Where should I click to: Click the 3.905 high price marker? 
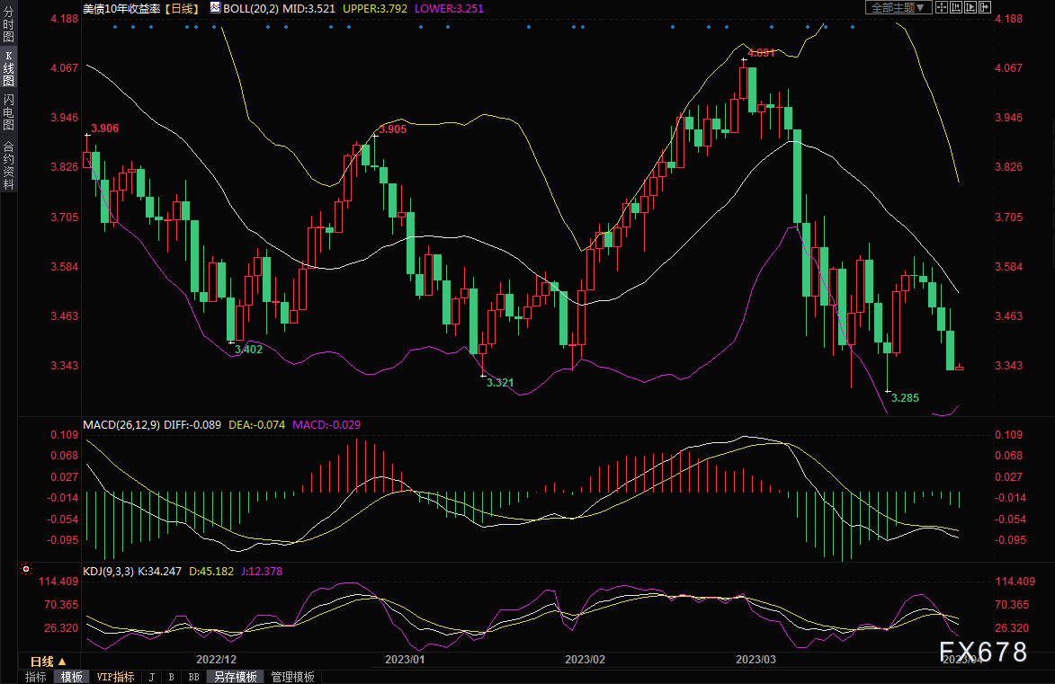point(393,129)
